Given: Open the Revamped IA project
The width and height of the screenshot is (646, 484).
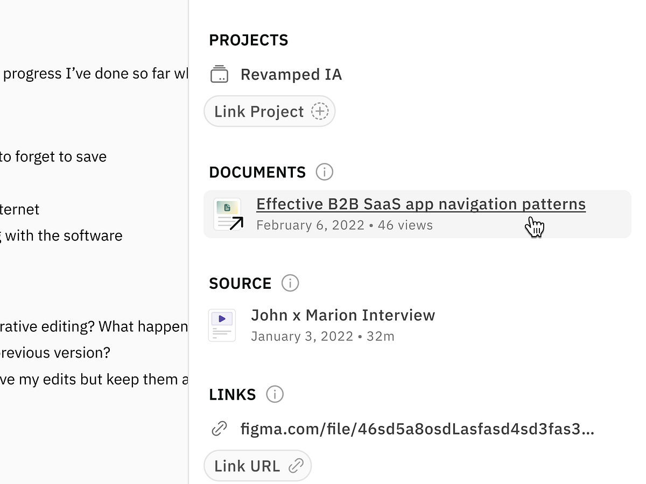Looking at the screenshot, I should click(291, 74).
